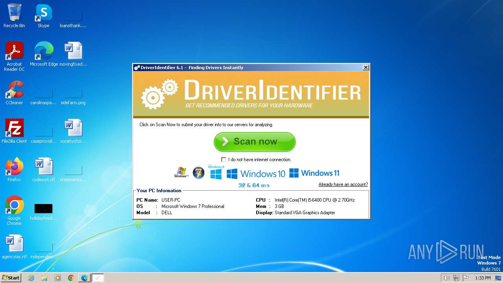Image resolution: width=503 pixels, height=283 pixels.
Task: Open the Windows Start menu
Action: [x=11, y=277]
